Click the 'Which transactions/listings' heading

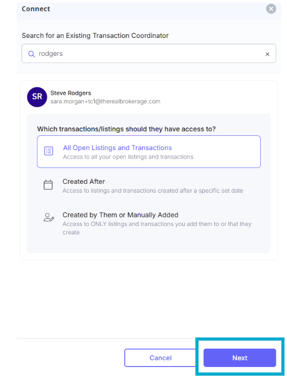click(126, 129)
